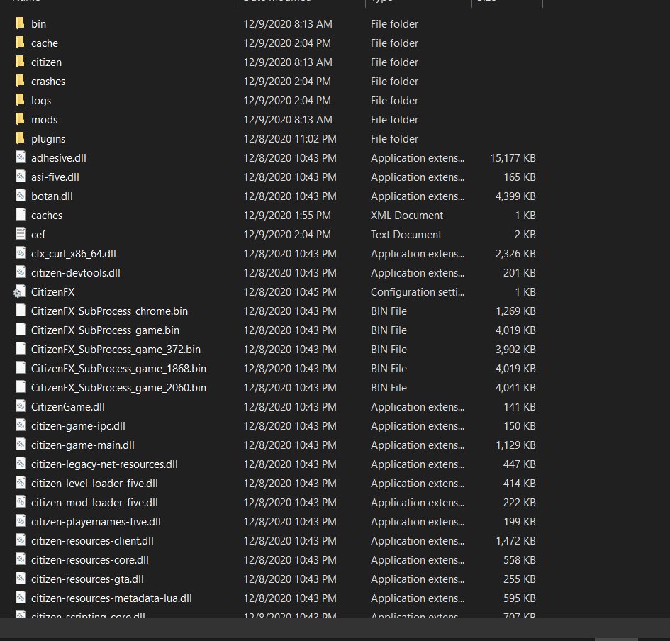The height and width of the screenshot is (641, 670).
Task: Select the citizen-resources-gta.dll file icon
Action: [20, 579]
